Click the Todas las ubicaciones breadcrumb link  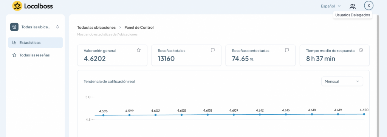point(96,28)
